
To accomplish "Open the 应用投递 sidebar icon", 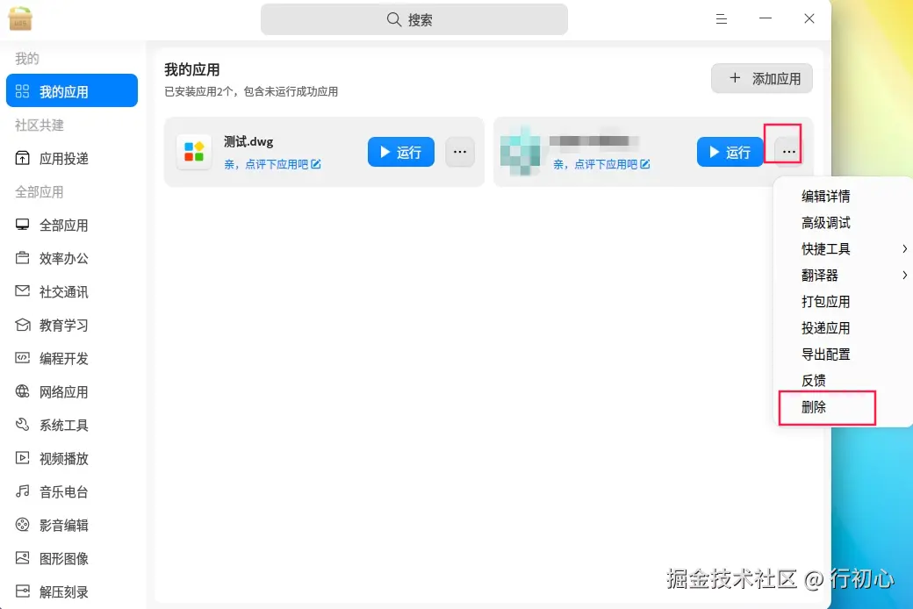I will coord(22,158).
